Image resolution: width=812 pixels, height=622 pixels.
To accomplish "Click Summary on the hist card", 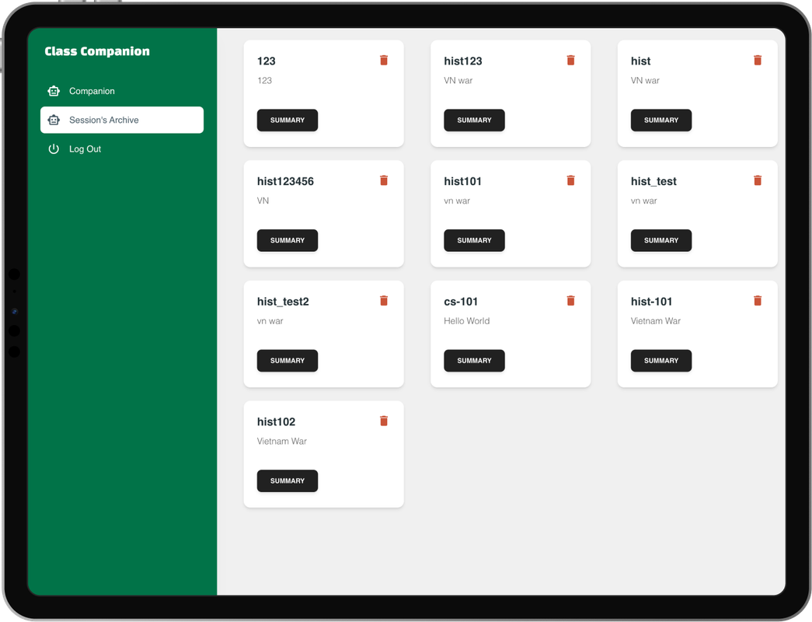I will [661, 121].
